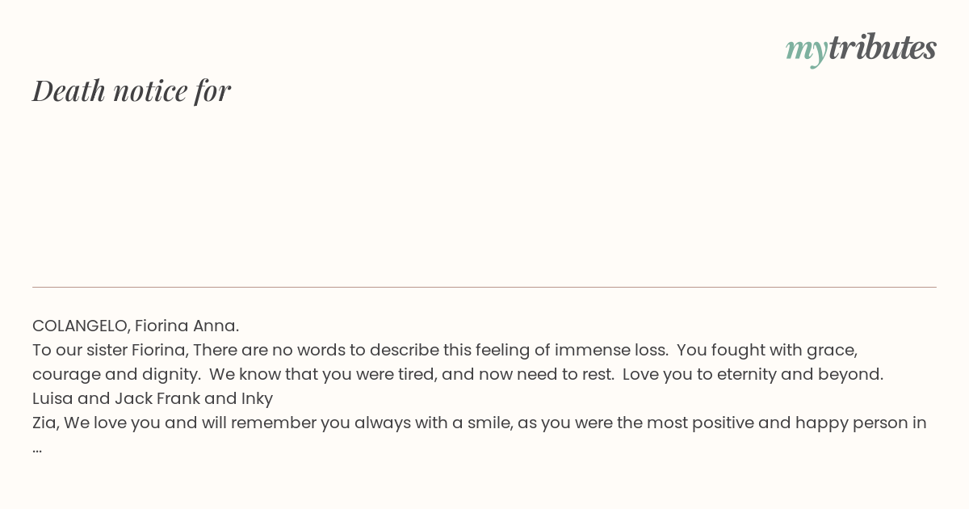The height and width of the screenshot is (509, 969).
Task: Click the horizontal divider line
Action: [484, 287]
